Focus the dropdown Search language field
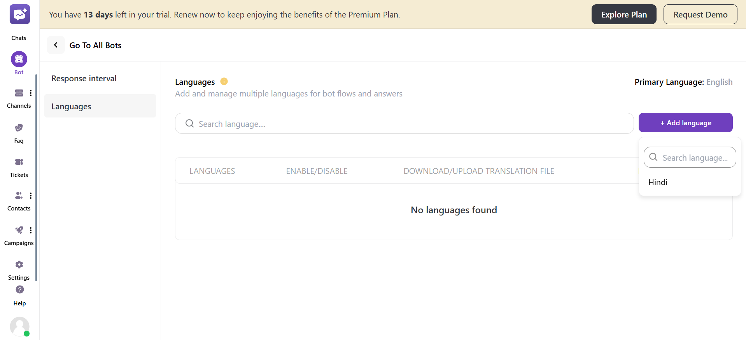746x340 pixels. tap(690, 157)
